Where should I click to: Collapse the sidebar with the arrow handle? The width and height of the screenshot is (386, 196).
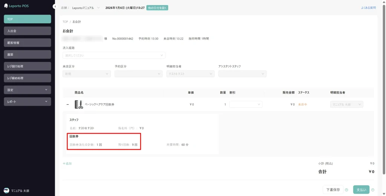[x=55, y=7]
